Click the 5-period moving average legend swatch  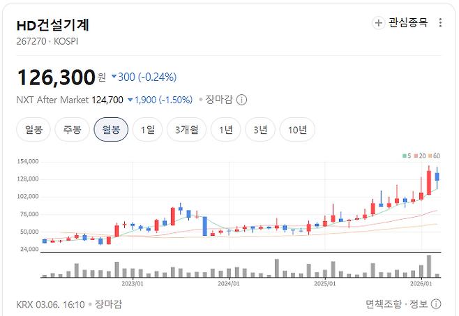[406, 155]
